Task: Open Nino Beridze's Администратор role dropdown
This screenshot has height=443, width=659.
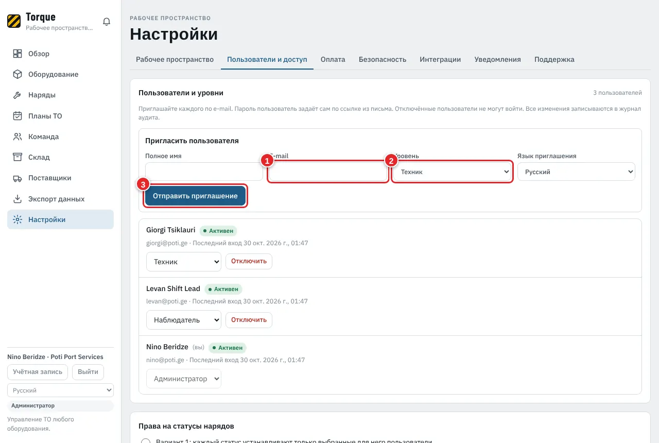Action: 184,379
